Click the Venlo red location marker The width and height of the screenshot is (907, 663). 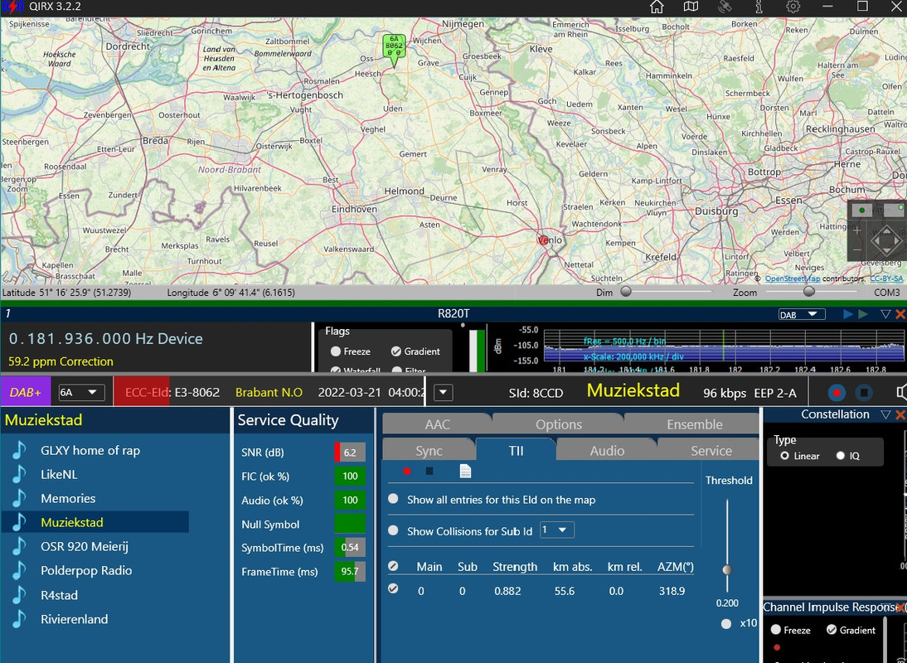542,240
